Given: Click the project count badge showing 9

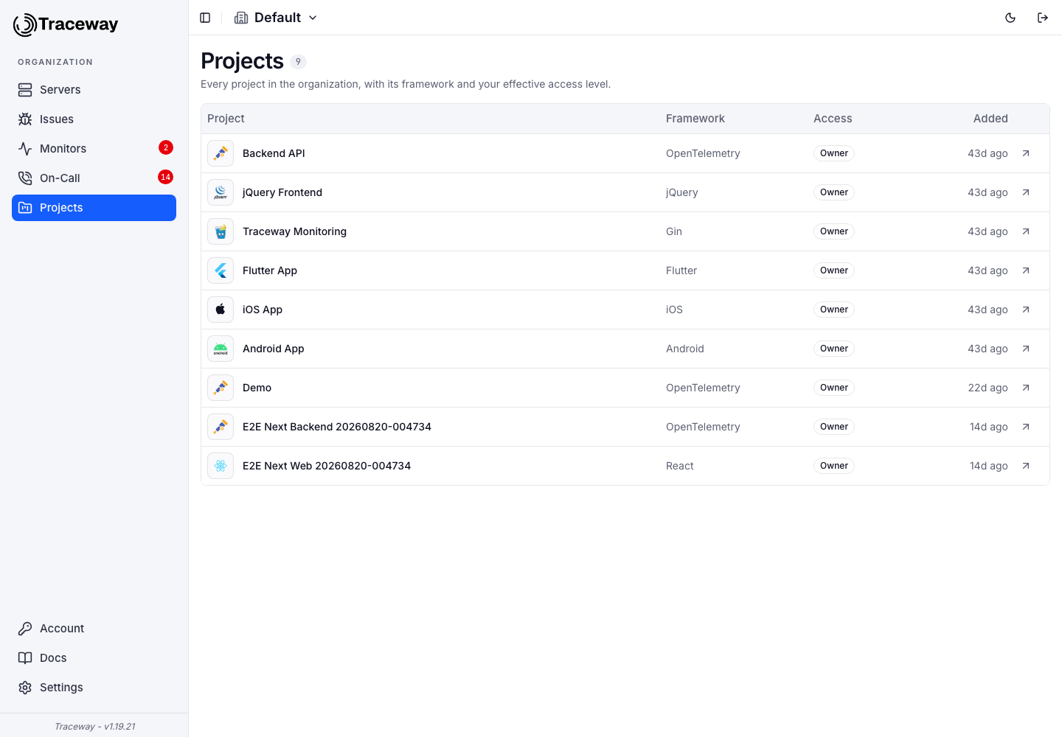Looking at the screenshot, I should [x=298, y=62].
